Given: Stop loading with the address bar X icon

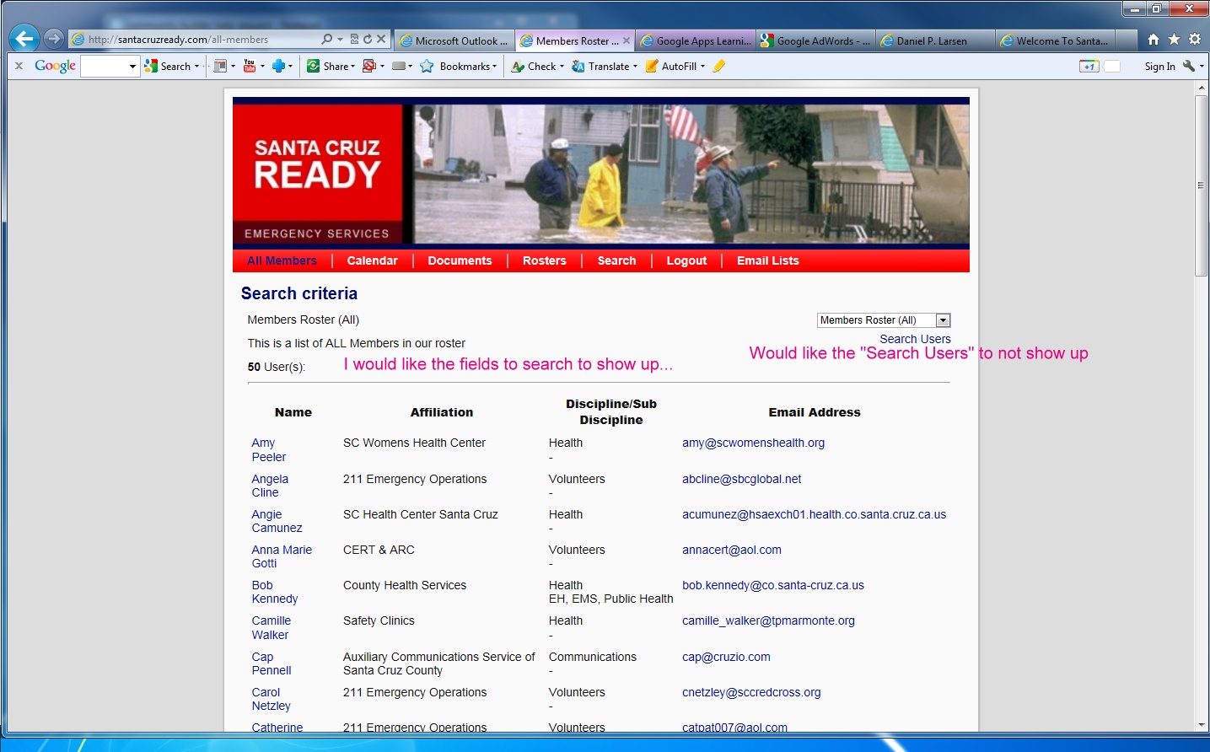Looking at the screenshot, I should coord(381,39).
